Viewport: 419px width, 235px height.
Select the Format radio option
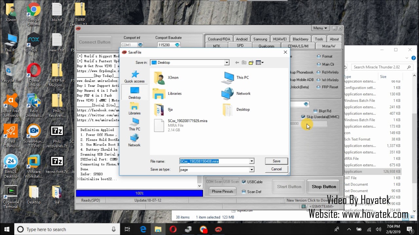click(x=324, y=56)
